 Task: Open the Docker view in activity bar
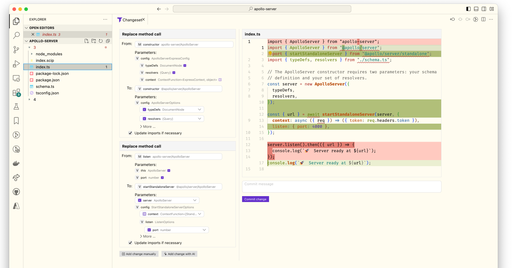click(x=16, y=163)
